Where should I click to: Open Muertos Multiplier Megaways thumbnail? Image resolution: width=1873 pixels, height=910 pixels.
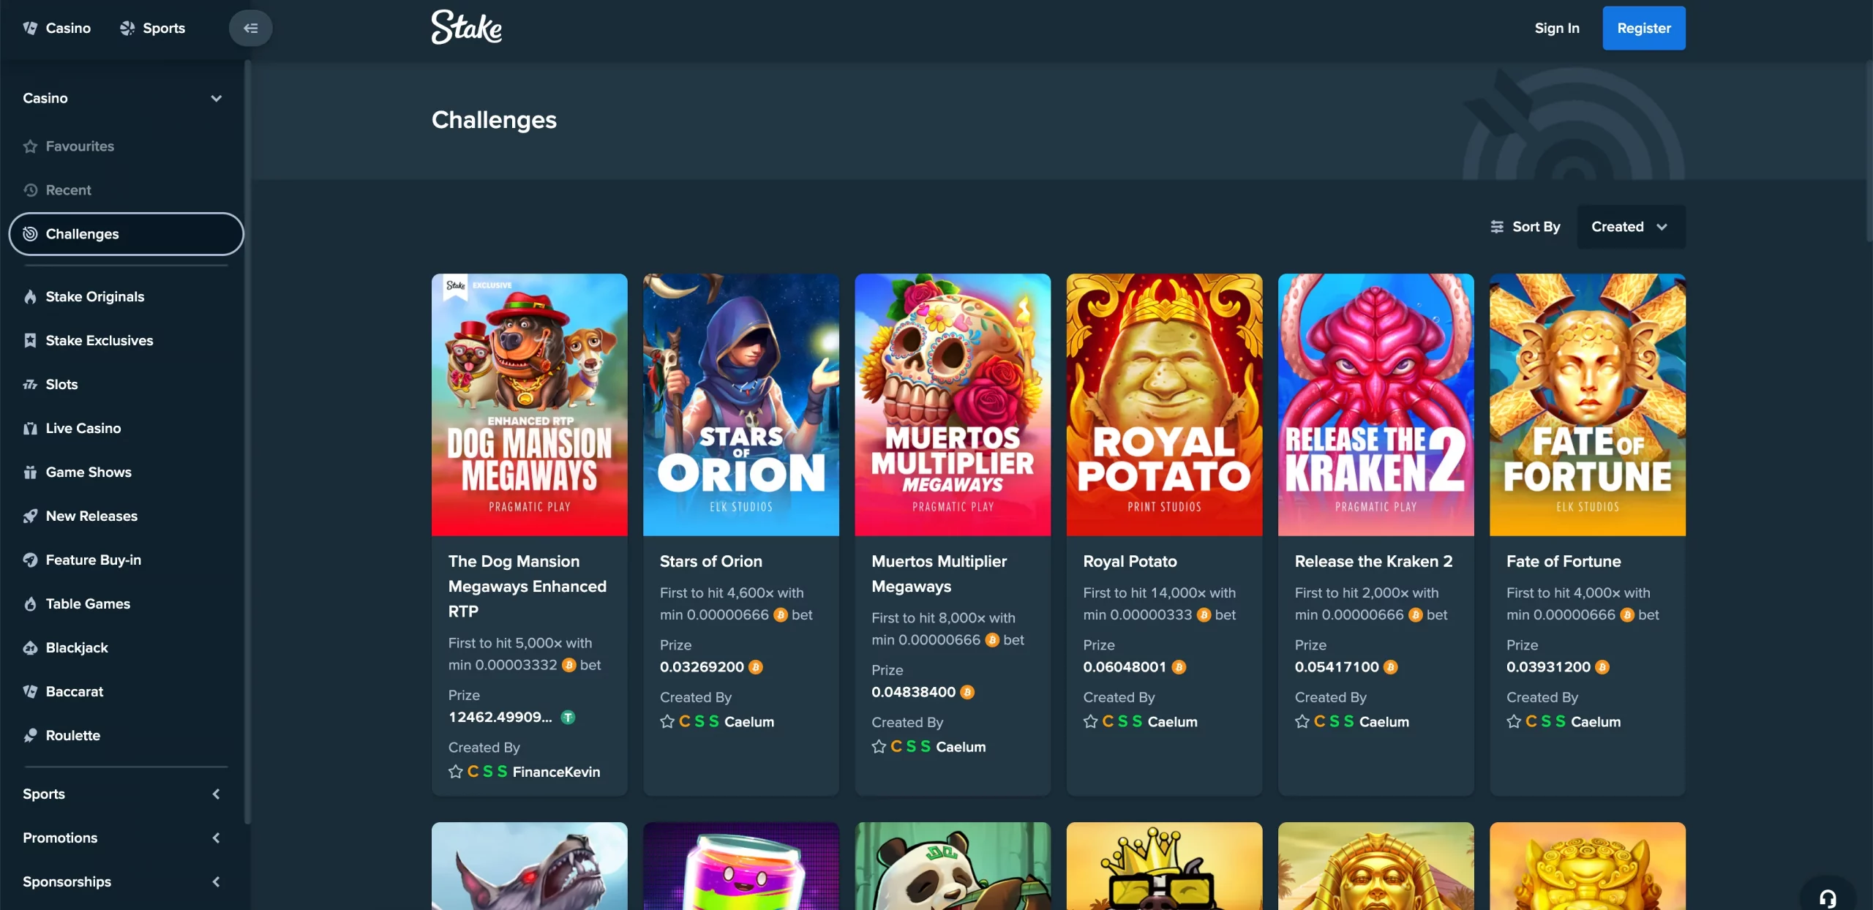coord(953,405)
